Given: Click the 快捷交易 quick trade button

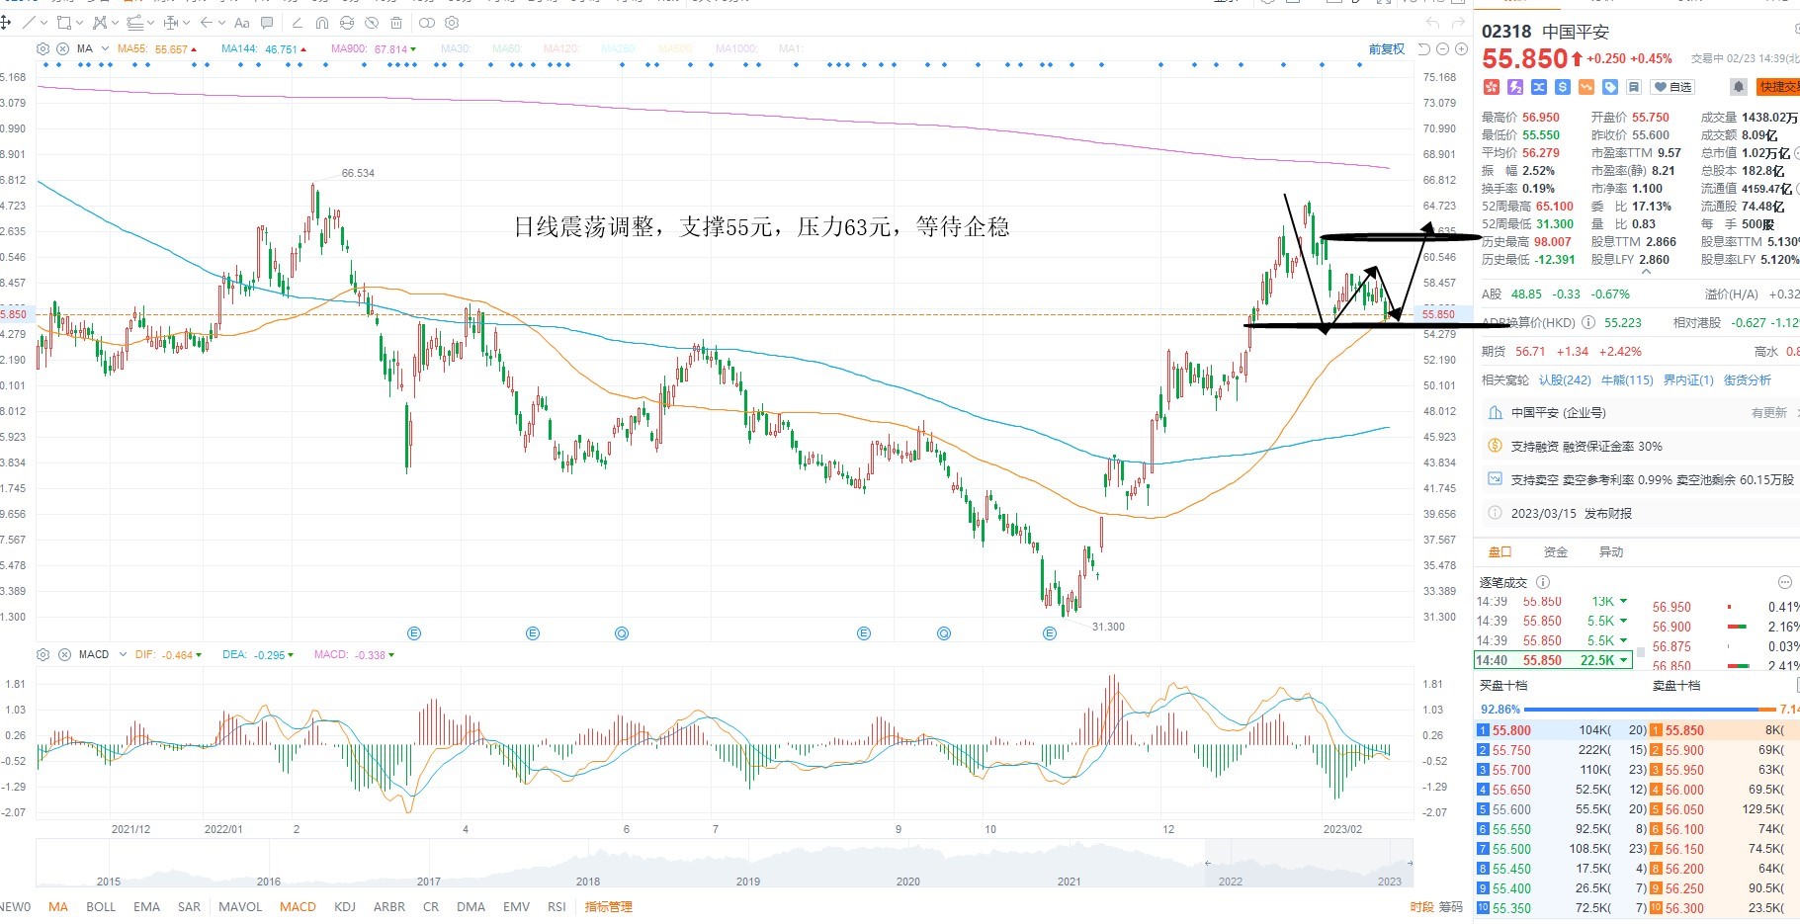Looking at the screenshot, I should pyautogui.click(x=1778, y=87).
